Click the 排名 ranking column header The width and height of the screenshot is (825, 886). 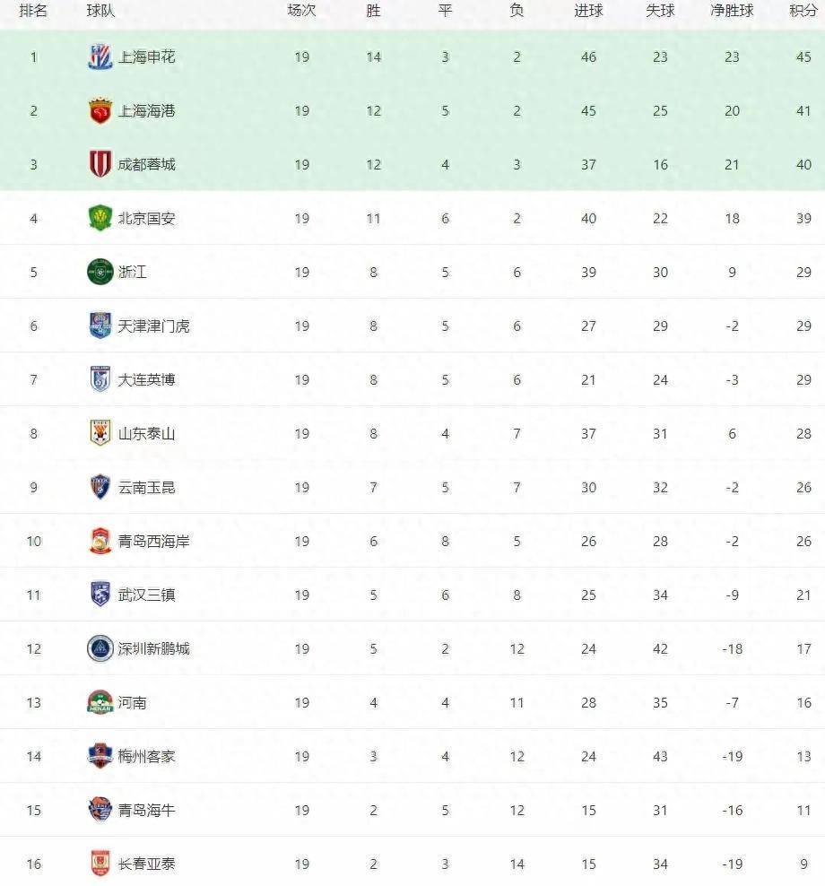[x=33, y=12]
